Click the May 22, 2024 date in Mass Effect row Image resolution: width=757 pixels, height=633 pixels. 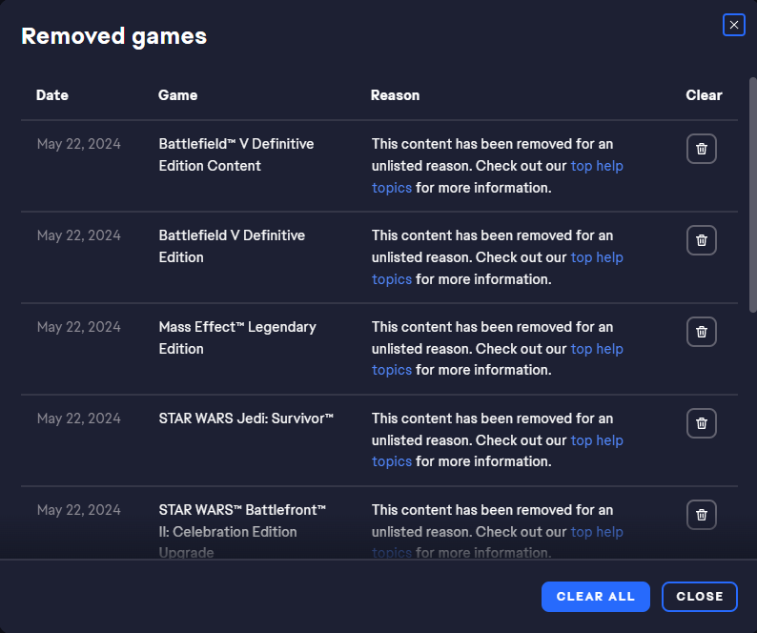[x=79, y=327]
